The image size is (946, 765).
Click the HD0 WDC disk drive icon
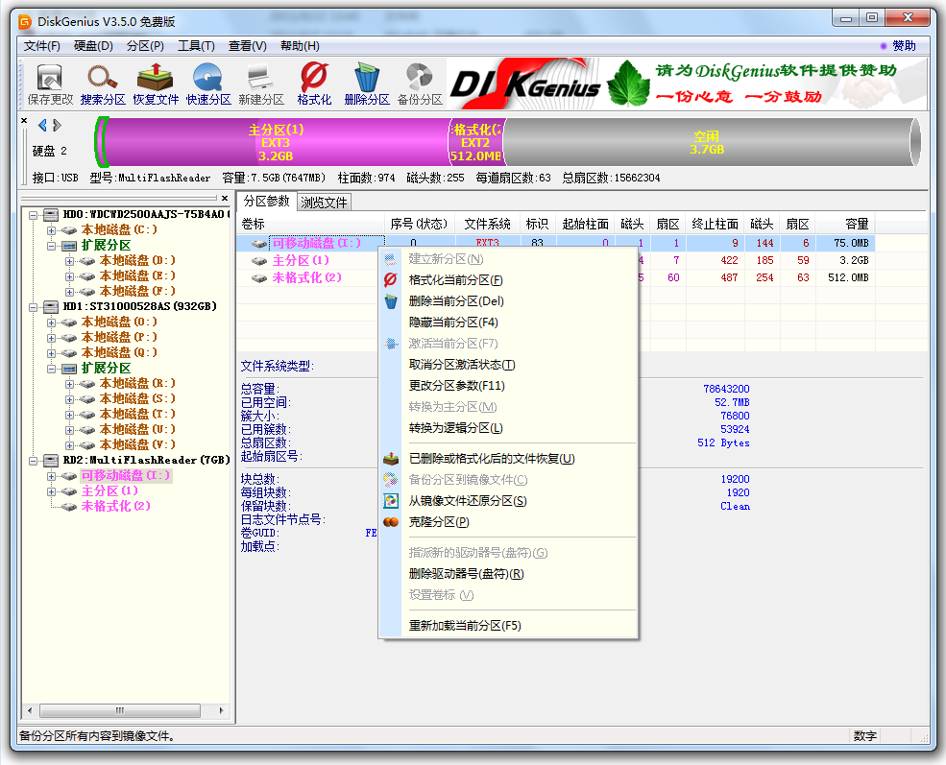(51, 214)
